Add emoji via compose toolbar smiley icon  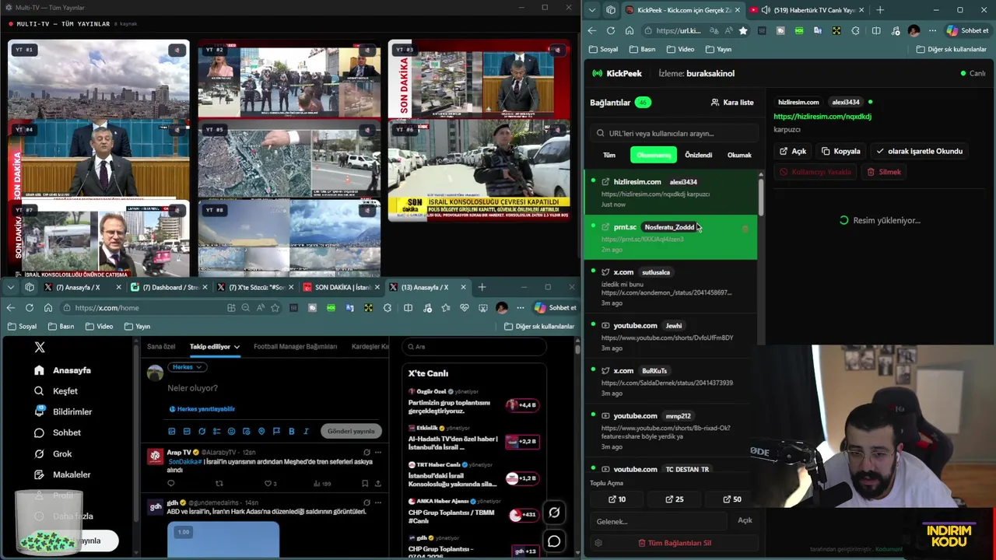(231, 431)
